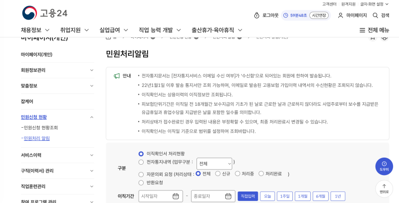Click 검색 header text
Viewport: 399px width, 203px height.
[385, 15]
